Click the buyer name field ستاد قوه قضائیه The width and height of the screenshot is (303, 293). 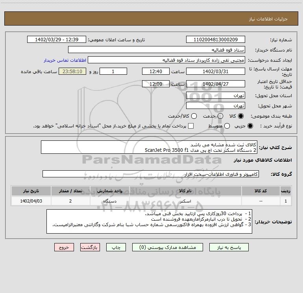pos(157,50)
